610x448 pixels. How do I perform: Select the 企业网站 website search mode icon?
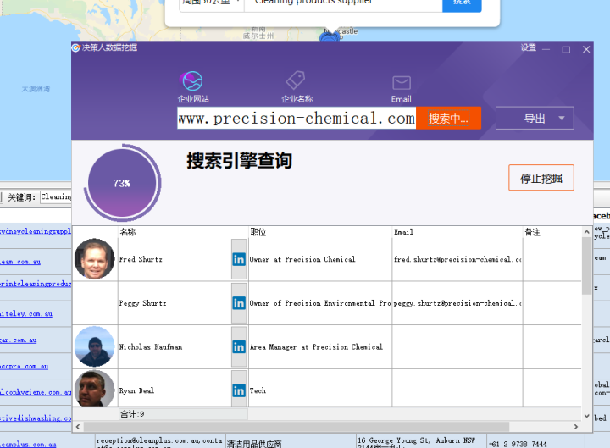[192, 81]
